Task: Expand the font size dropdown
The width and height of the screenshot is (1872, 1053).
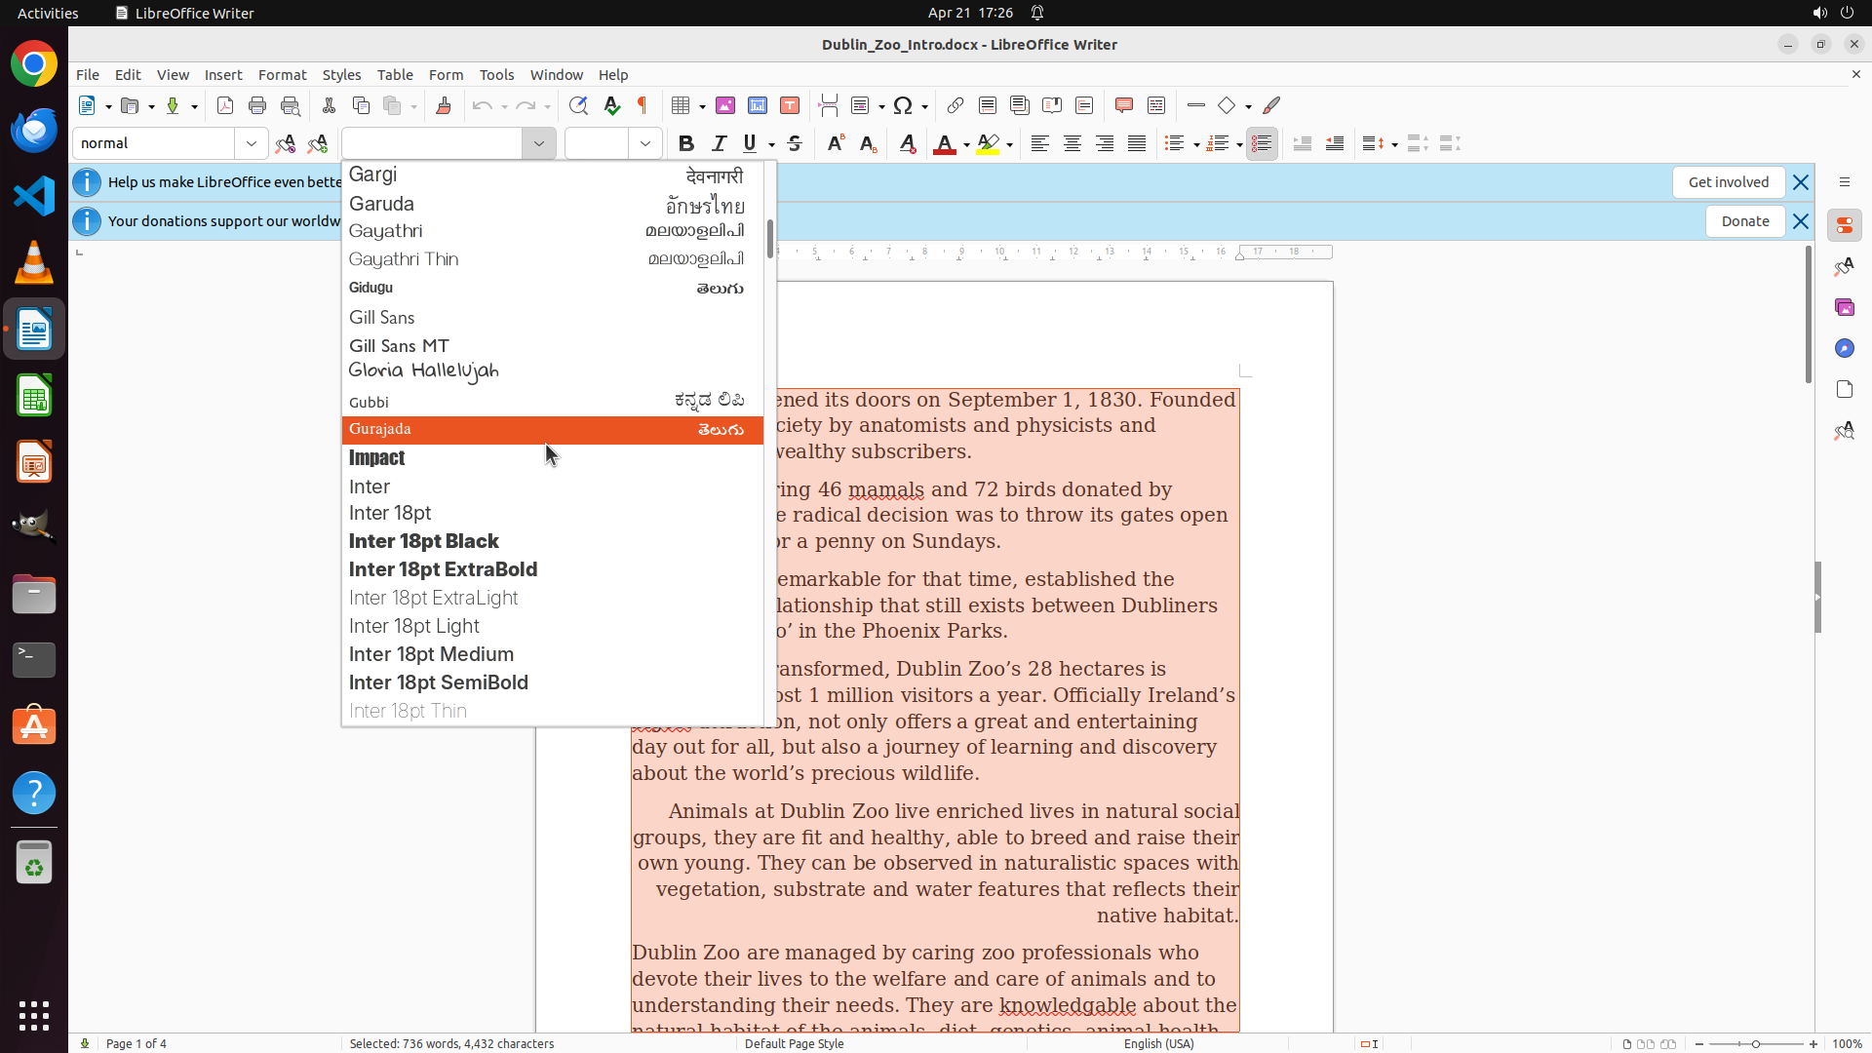Action: [x=644, y=143]
